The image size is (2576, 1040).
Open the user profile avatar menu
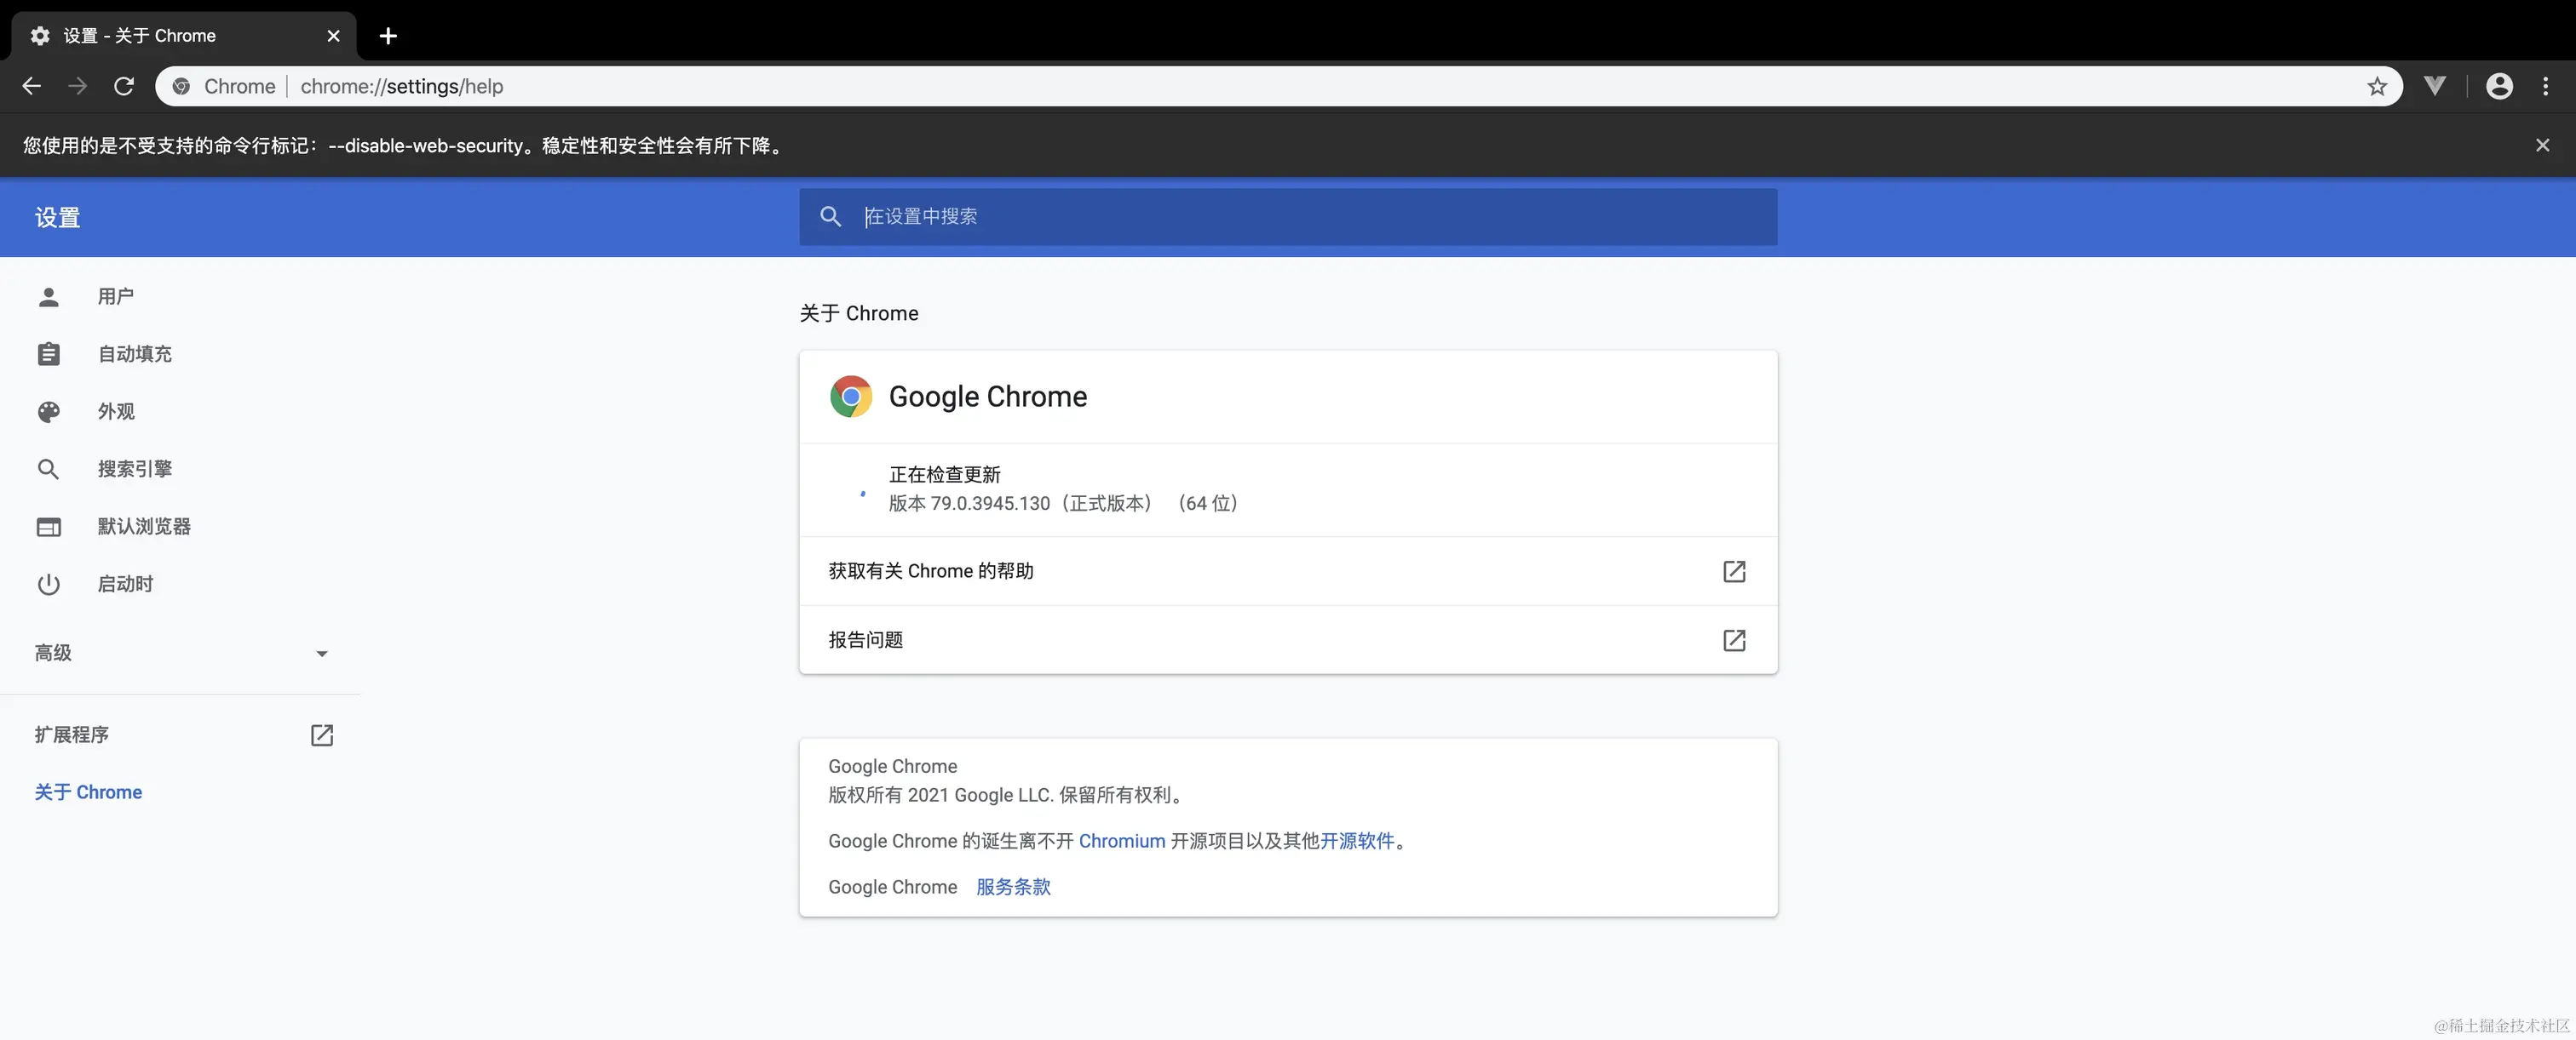(x=2499, y=86)
